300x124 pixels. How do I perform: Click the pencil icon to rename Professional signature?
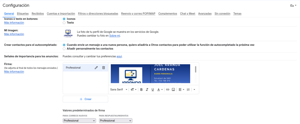[96, 68]
